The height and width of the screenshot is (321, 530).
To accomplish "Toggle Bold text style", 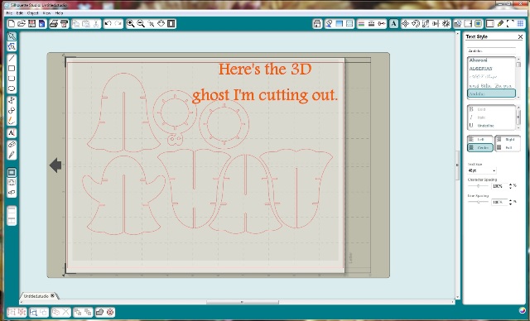I will click(x=477, y=109).
